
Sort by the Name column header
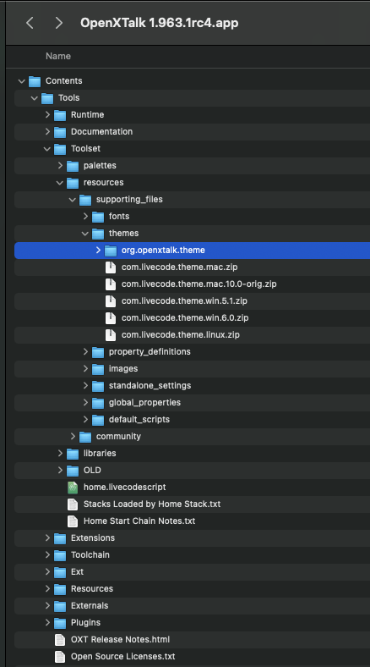pos(58,56)
